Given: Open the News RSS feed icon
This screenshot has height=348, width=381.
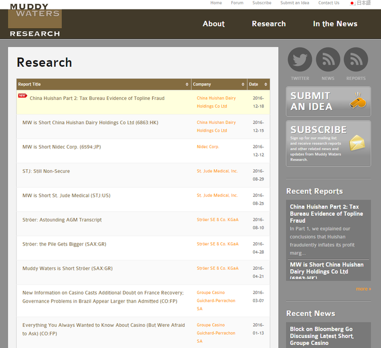Looking at the screenshot, I should pos(328,59).
